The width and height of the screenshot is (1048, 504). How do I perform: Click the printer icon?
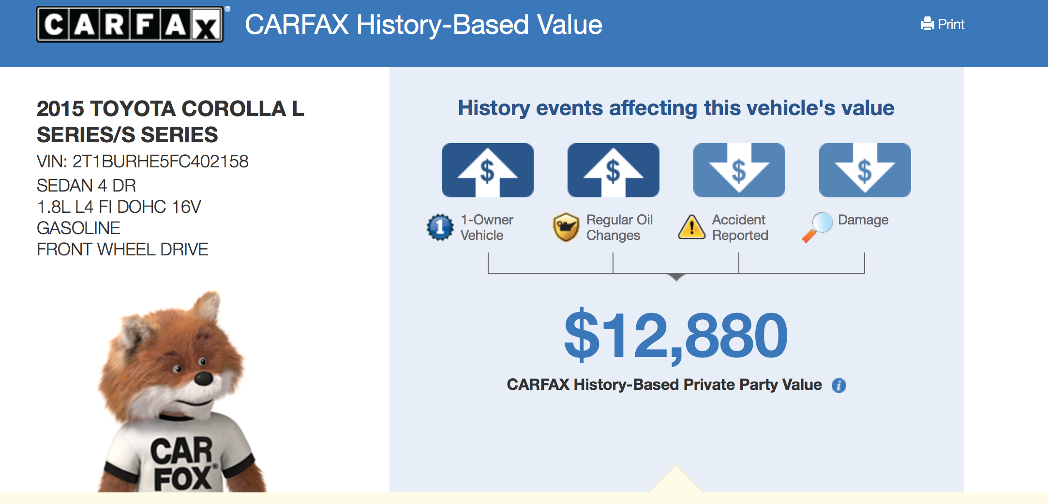click(x=927, y=24)
